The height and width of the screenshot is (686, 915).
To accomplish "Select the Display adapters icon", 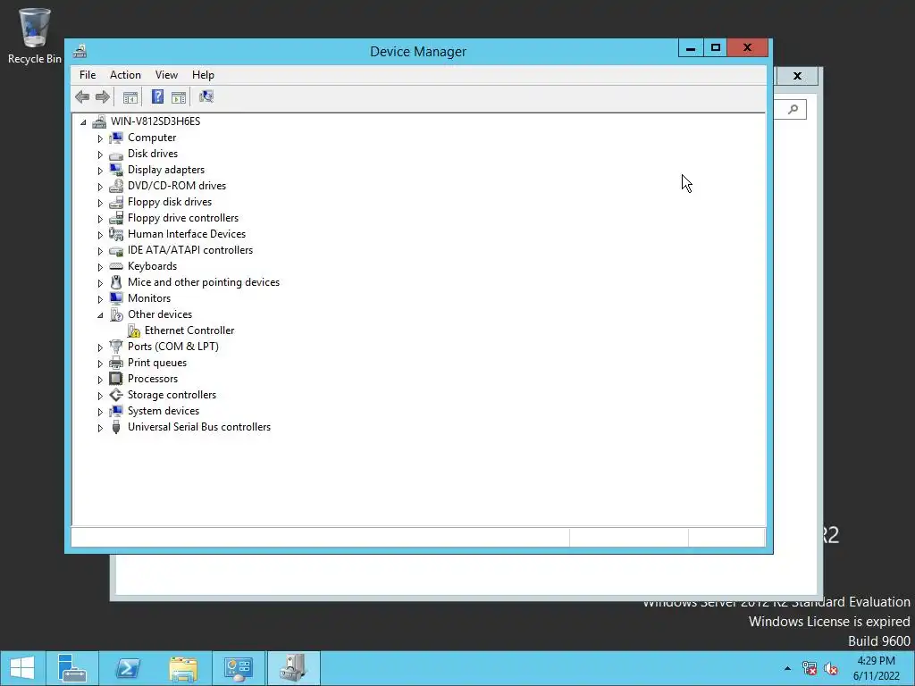I will [x=116, y=170].
